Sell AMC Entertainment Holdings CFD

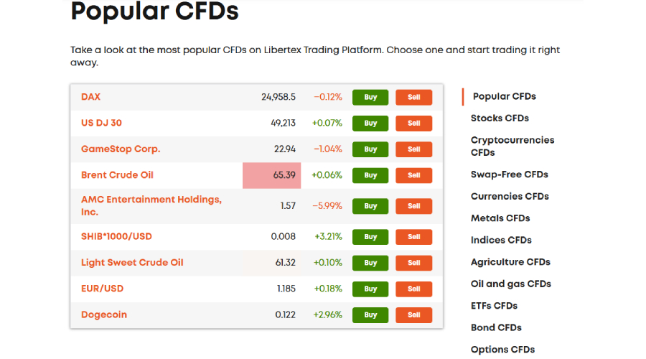(x=413, y=206)
